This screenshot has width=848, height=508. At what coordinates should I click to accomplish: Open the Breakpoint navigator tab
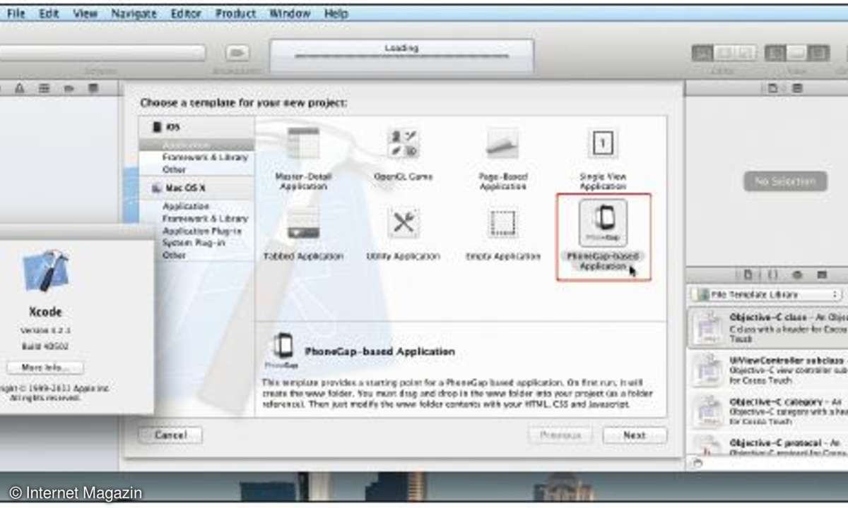click(x=69, y=88)
